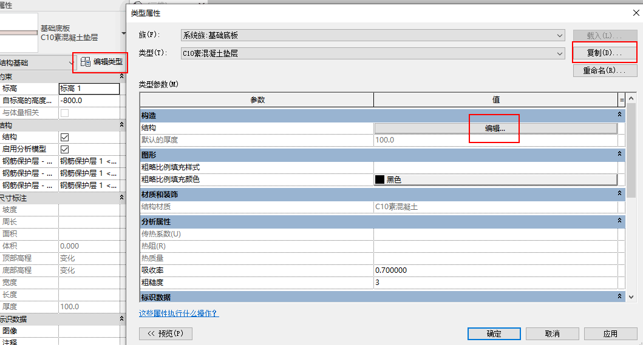
Task: Open the 结构基础 filter dropdown in Properties
Action: 37,62
